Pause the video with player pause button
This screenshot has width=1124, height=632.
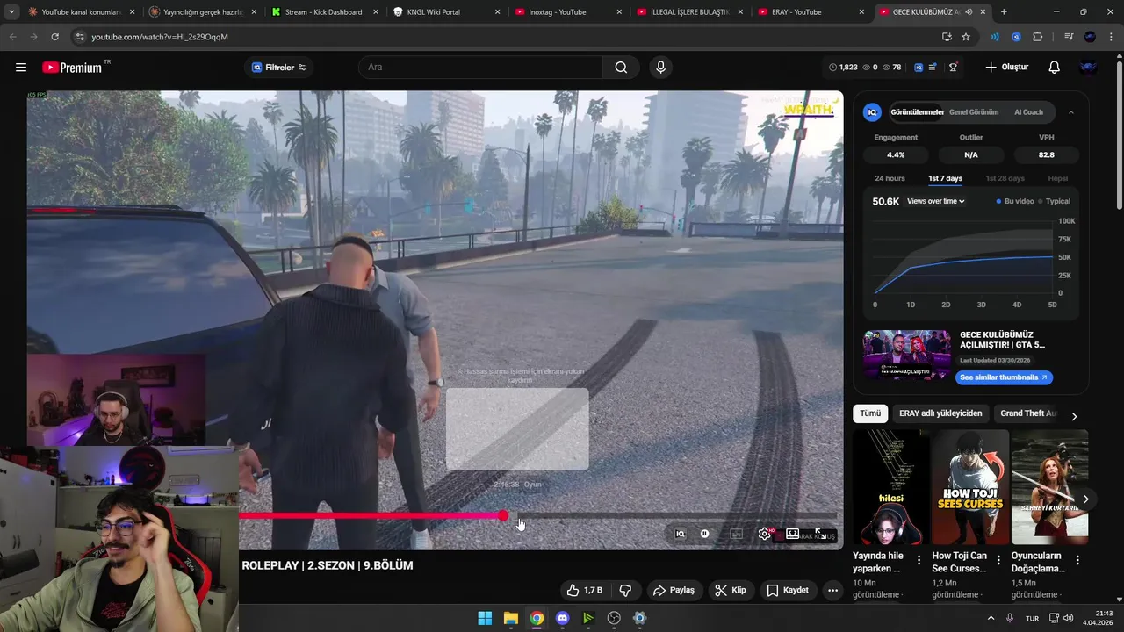tap(704, 534)
